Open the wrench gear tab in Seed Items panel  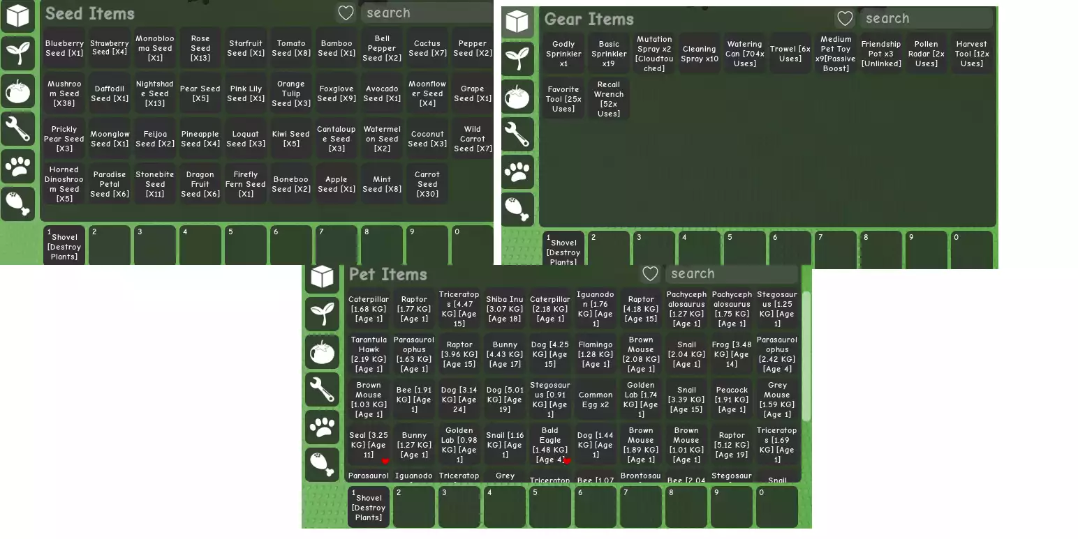(17, 129)
